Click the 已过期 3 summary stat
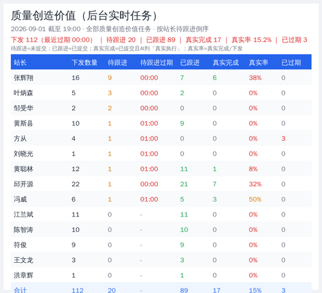Screen dimensions: 322x293 click(x=294, y=40)
